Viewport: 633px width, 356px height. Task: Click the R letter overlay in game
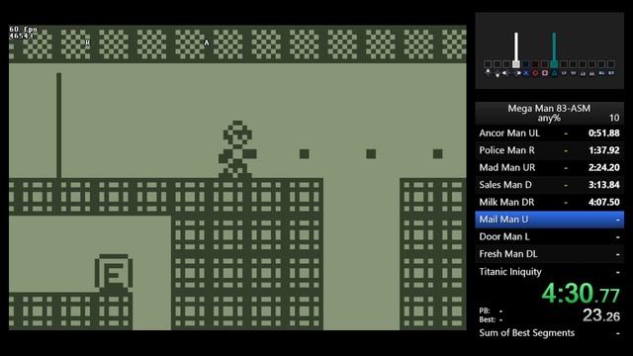tap(88, 43)
